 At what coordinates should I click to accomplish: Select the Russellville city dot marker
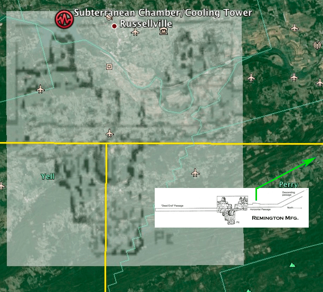coord(114,26)
